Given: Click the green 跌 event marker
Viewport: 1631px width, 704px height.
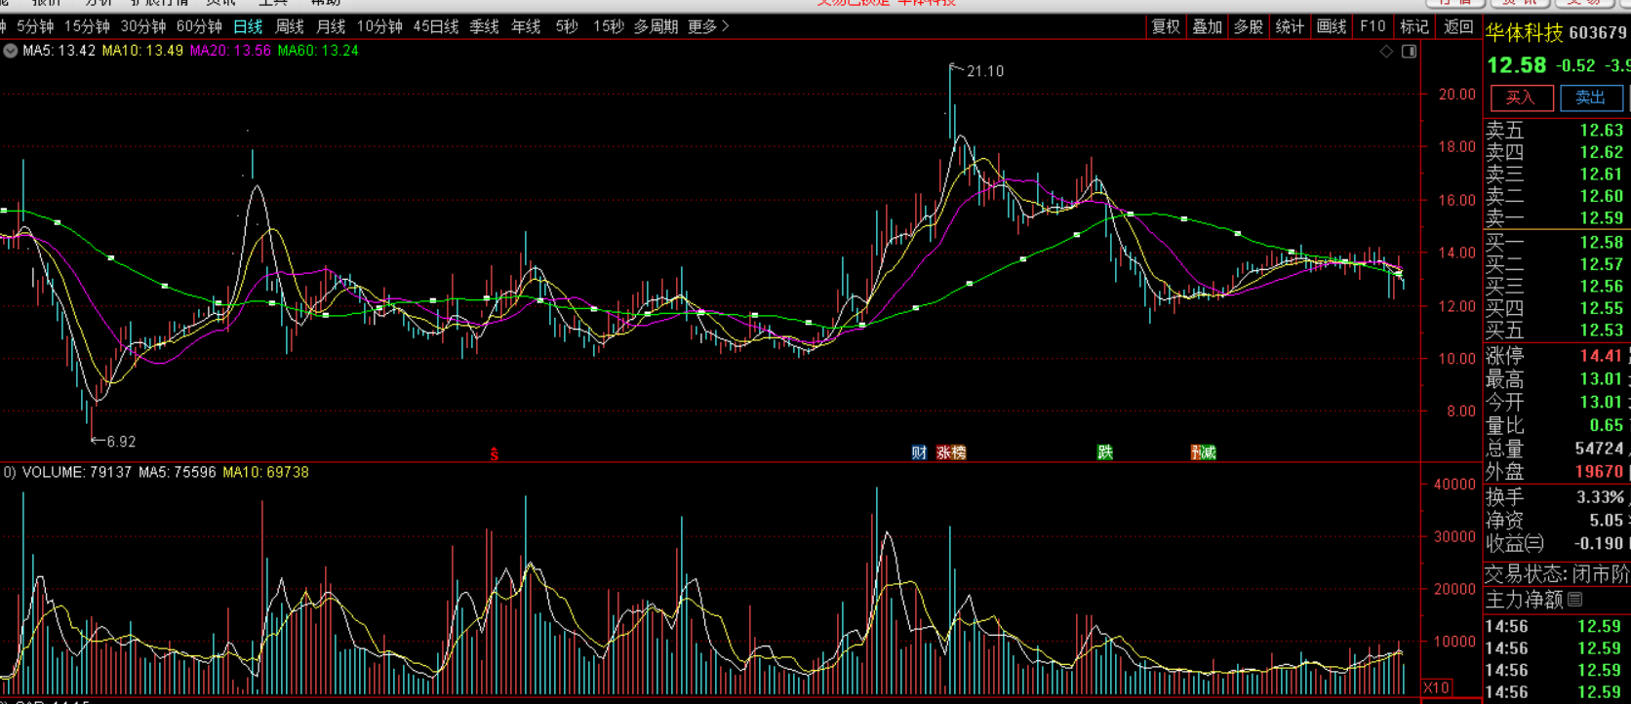Looking at the screenshot, I should (x=1104, y=452).
